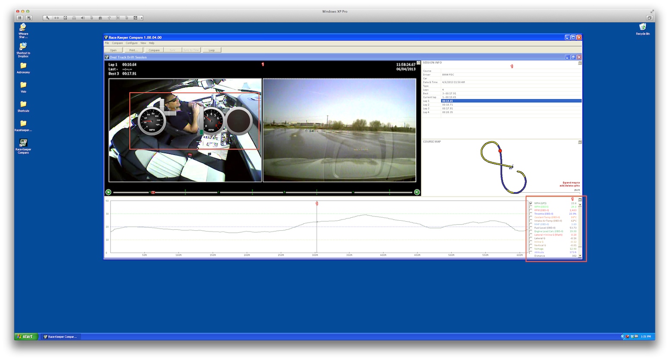Enable the Coolant Temp (OBD-II) checkbox
669x360 pixels.
(531, 217)
